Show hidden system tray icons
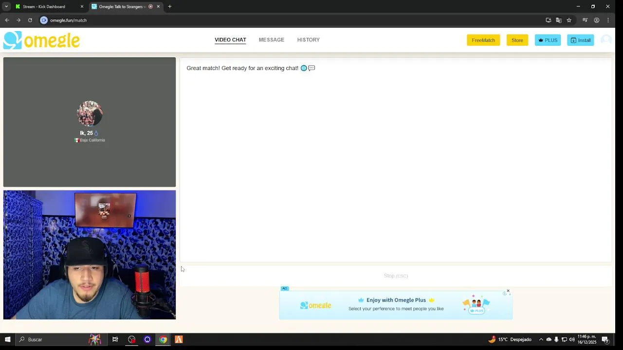Image resolution: width=623 pixels, height=350 pixels. pos(541,339)
